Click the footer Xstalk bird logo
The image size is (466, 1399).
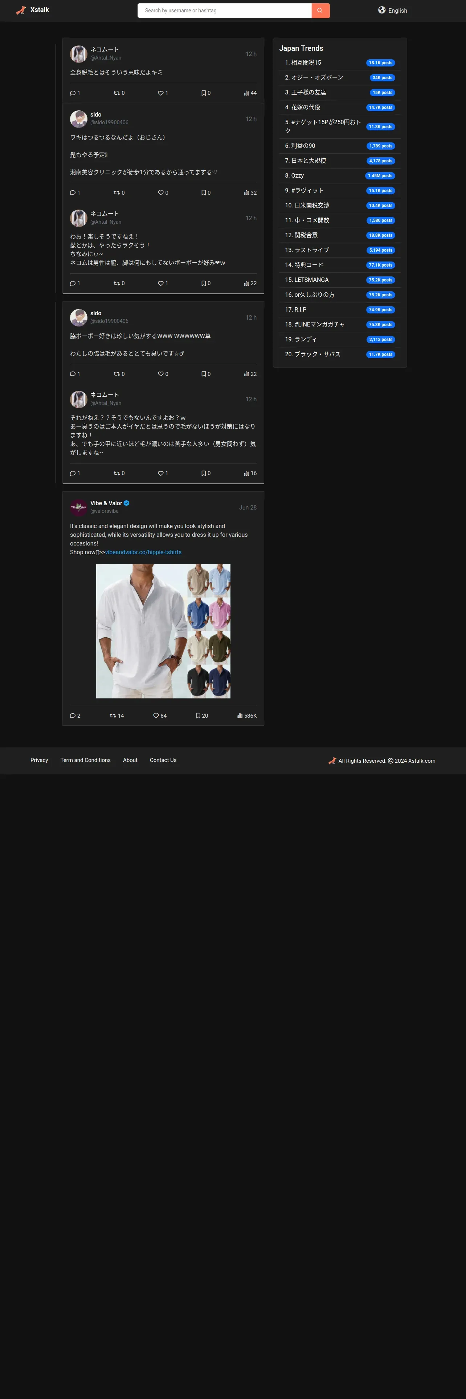[332, 760]
